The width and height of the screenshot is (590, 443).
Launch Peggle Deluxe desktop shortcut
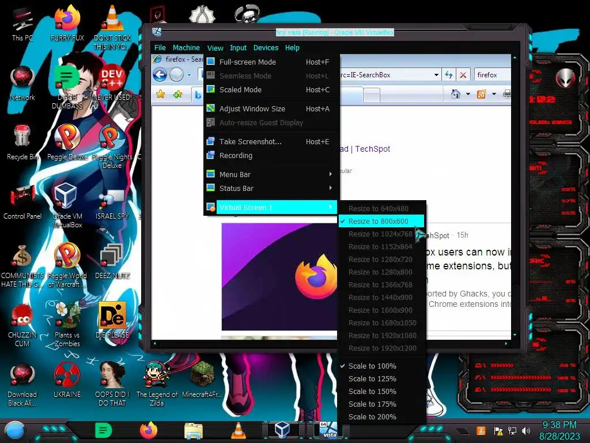point(67,142)
